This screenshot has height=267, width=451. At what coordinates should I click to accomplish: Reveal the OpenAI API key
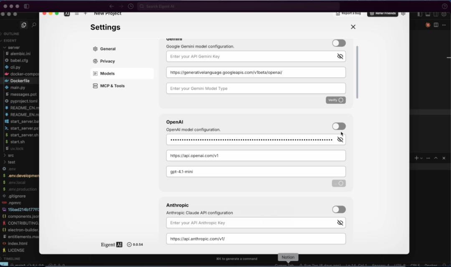[340, 140]
